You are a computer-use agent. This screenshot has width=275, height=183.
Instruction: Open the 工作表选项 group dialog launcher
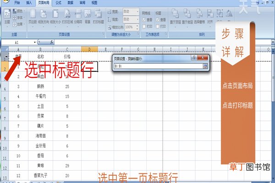point(166,34)
